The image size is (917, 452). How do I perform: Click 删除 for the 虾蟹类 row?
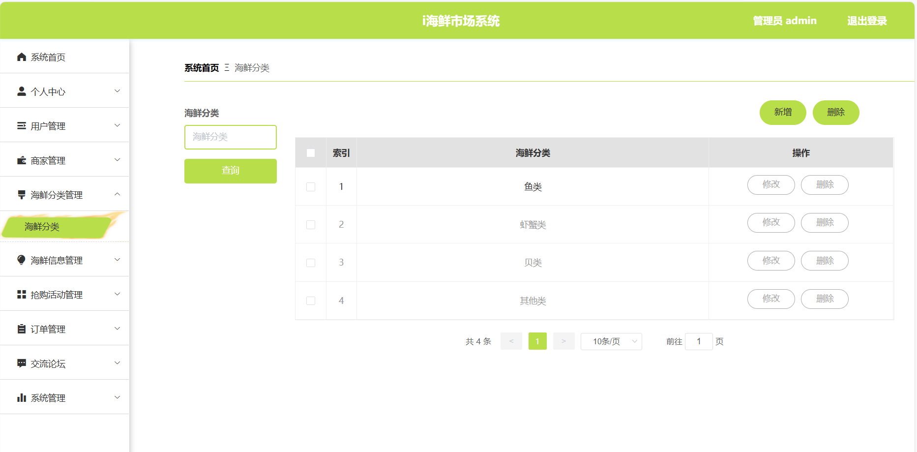coord(825,223)
